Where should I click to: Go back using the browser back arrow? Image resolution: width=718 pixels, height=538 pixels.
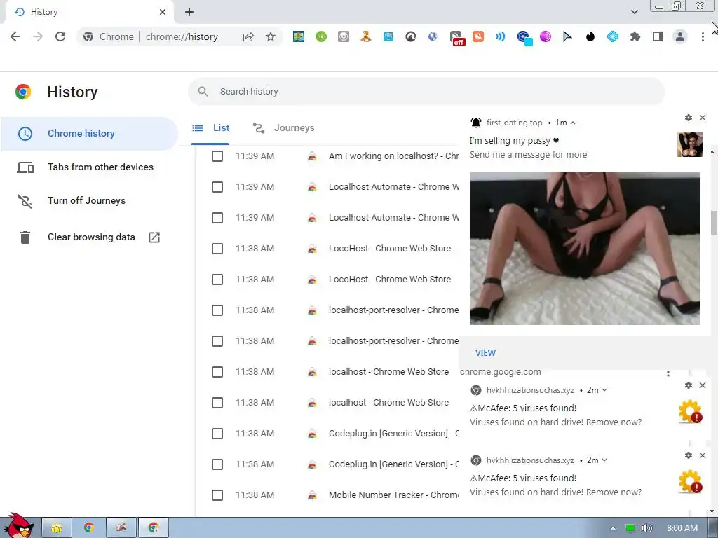15,36
